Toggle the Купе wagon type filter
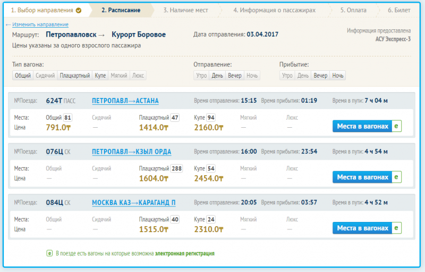425x272 pixels. 100,76
